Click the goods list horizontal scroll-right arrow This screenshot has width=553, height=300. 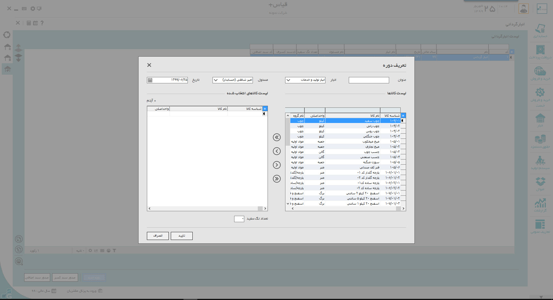click(403, 209)
